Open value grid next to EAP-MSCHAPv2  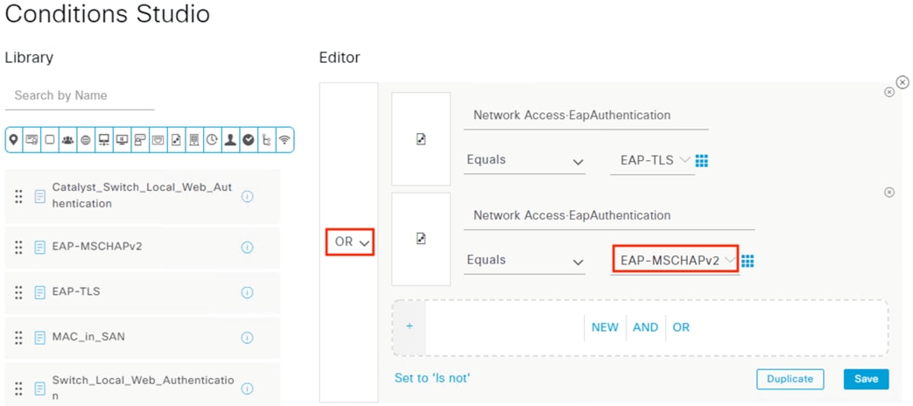748,261
